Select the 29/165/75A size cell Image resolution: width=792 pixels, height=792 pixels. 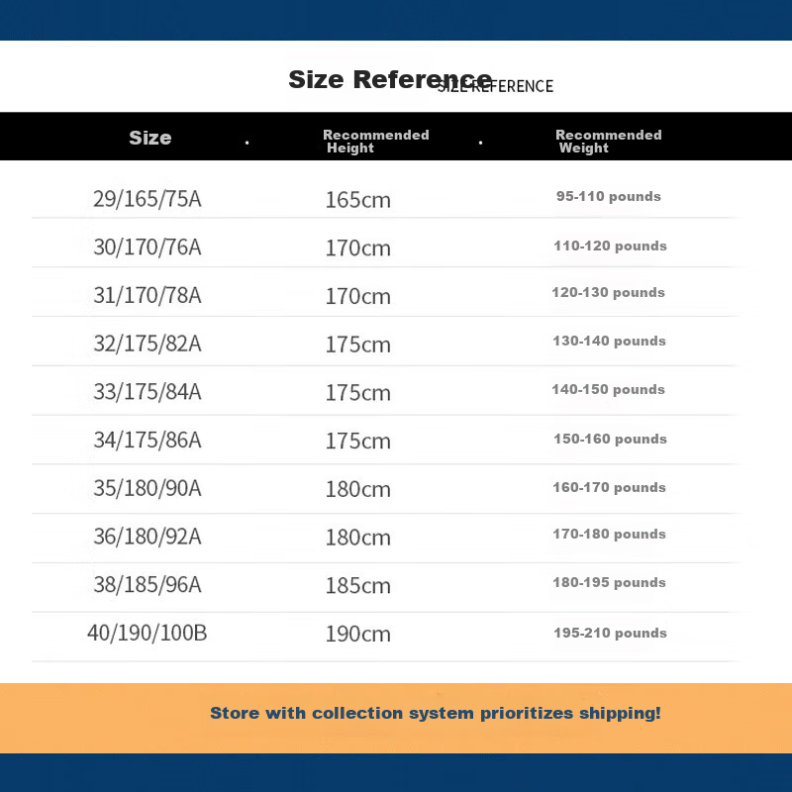click(148, 199)
